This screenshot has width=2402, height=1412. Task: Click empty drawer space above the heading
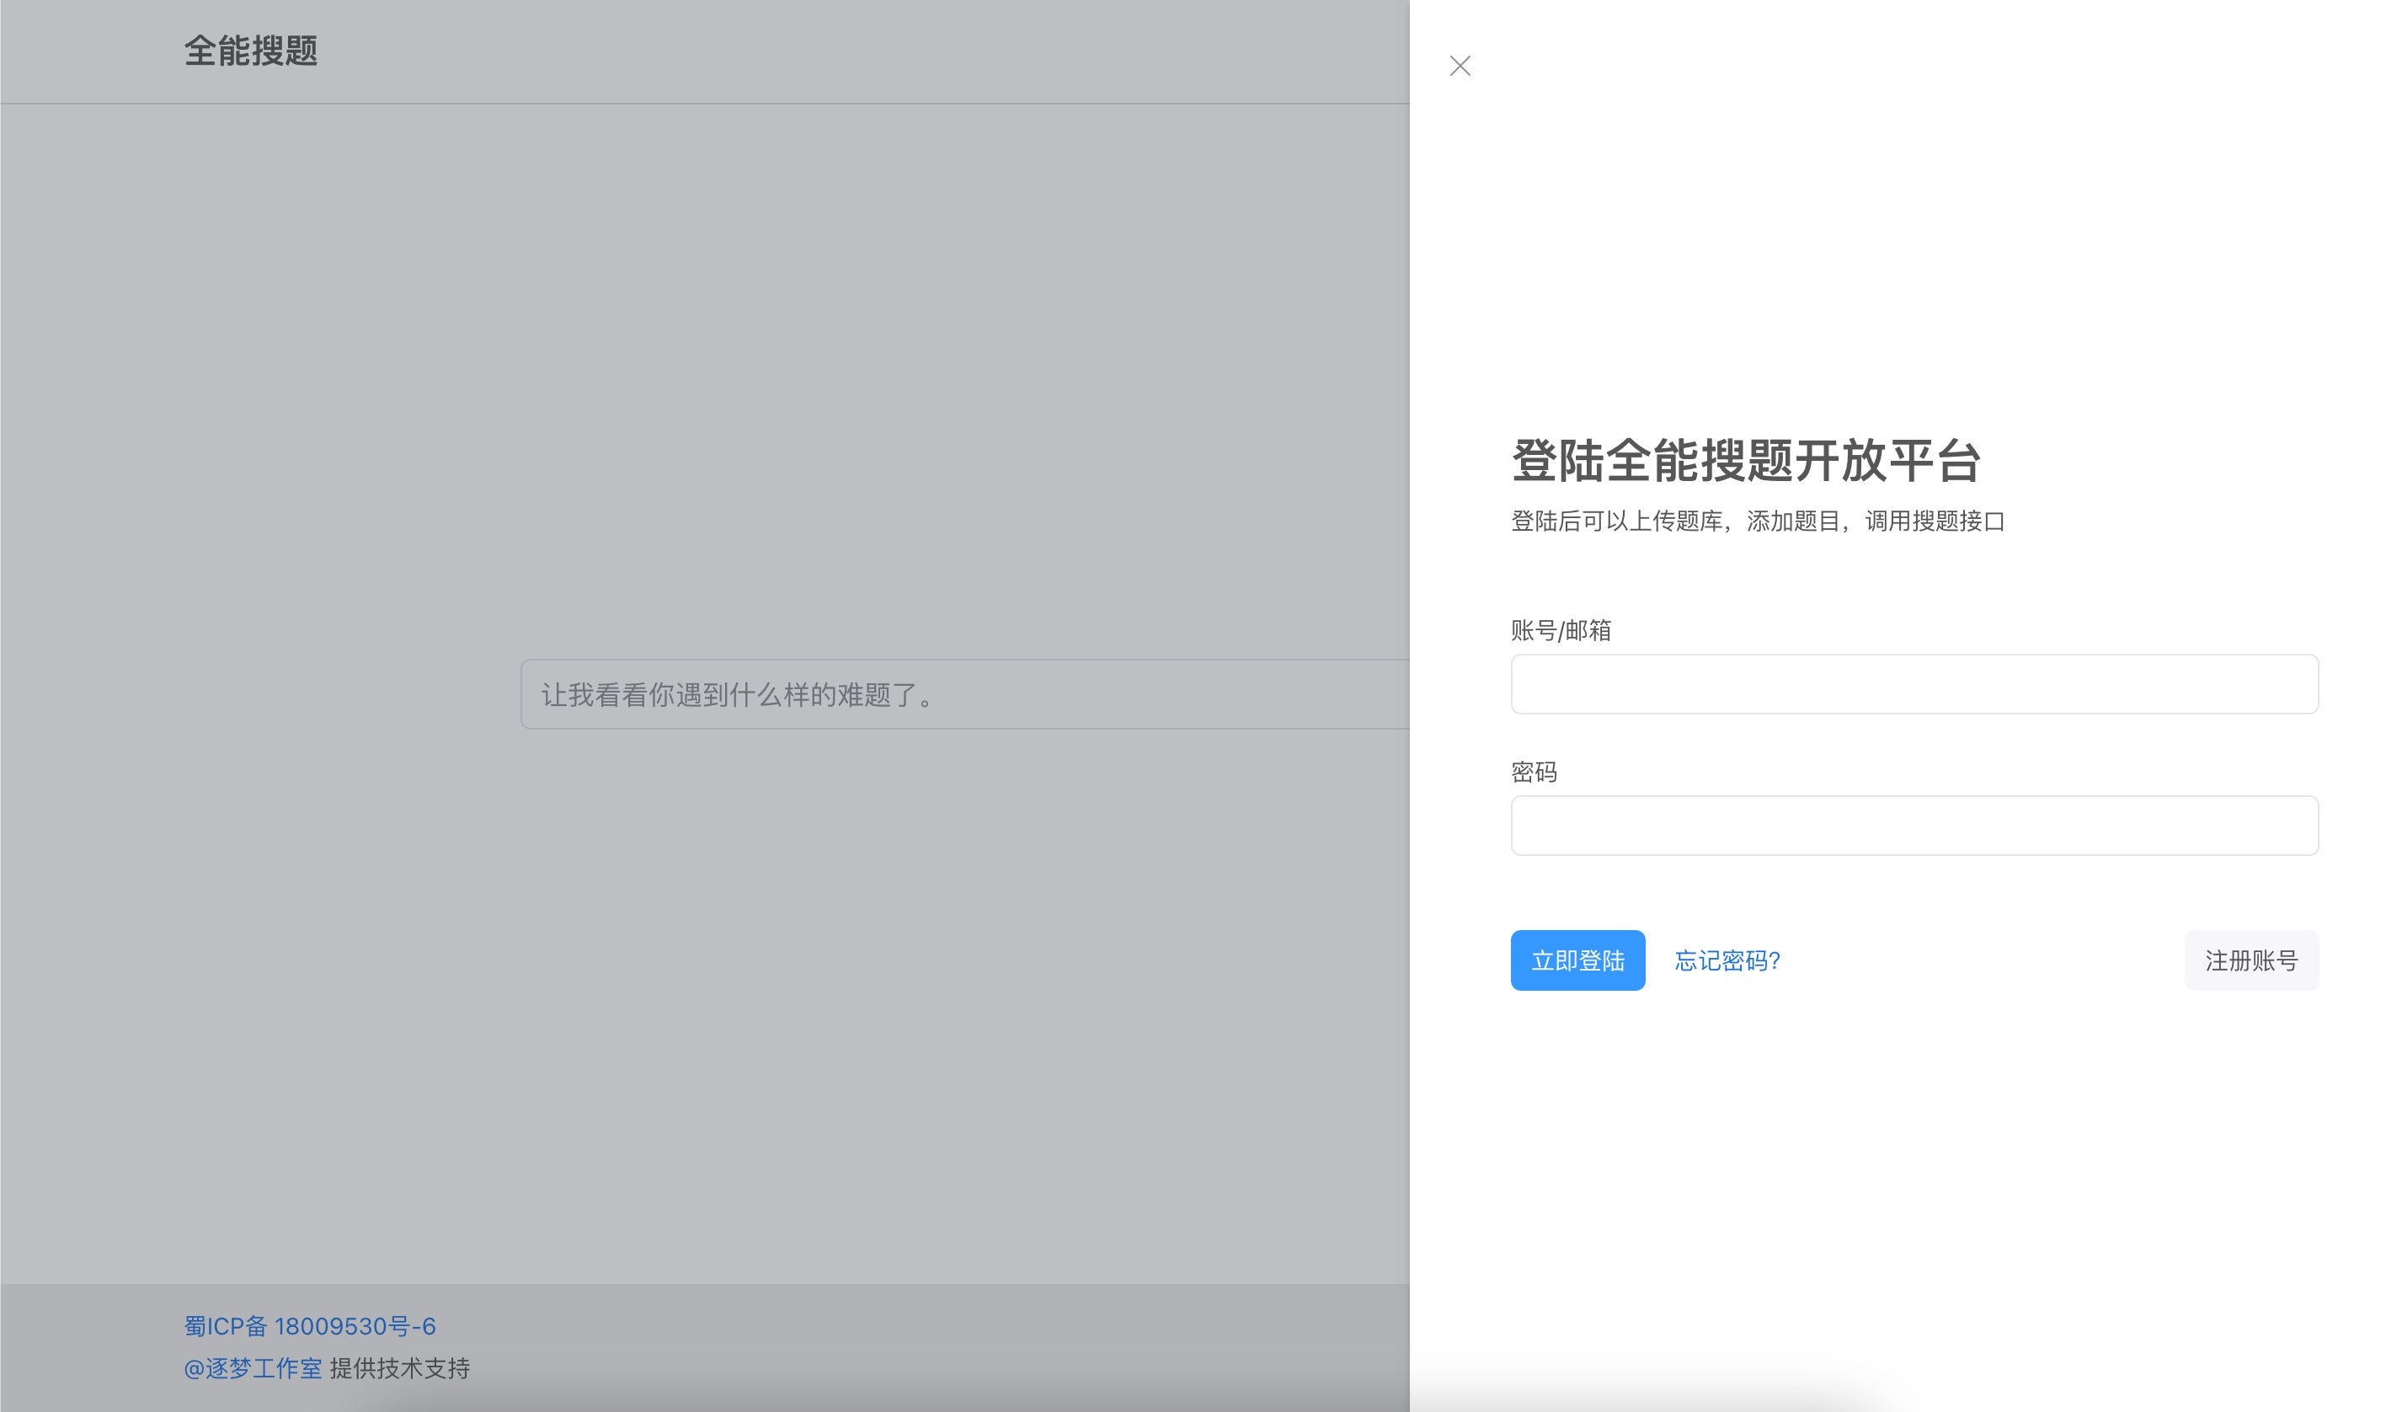click(1906, 238)
